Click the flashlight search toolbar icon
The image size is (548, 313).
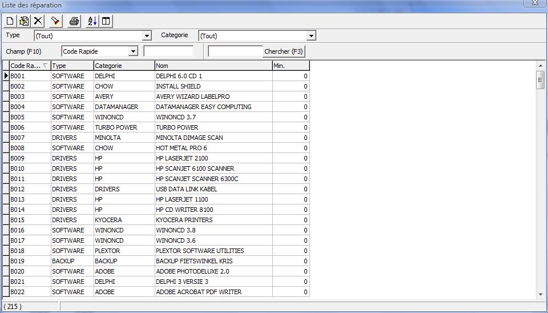point(55,21)
